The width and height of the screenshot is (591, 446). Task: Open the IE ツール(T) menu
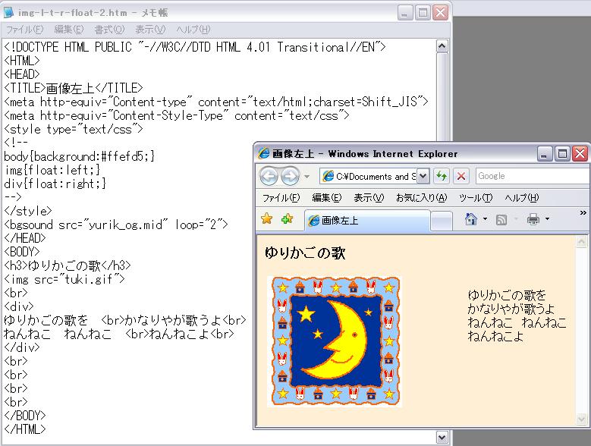(x=476, y=198)
